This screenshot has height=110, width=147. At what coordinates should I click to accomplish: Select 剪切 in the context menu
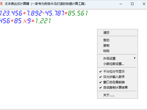(x=117, y=40)
